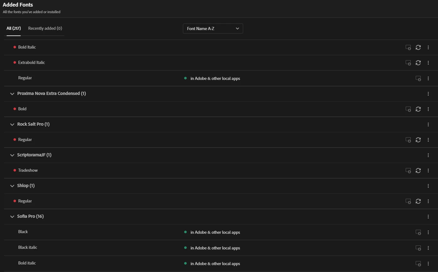Open more options for Extrabold Italic row
Image resolution: width=438 pixels, height=272 pixels.
click(x=428, y=63)
